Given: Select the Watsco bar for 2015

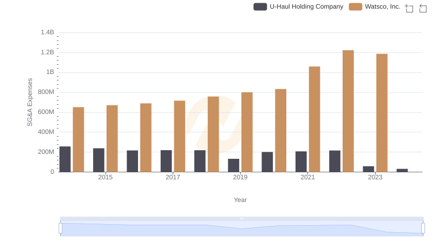Looking at the screenshot, I should click(x=112, y=139).
